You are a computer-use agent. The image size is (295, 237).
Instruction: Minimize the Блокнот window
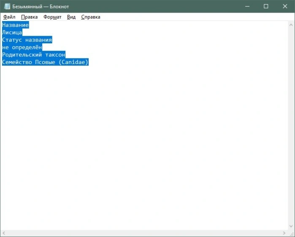(x=247, y=6)
